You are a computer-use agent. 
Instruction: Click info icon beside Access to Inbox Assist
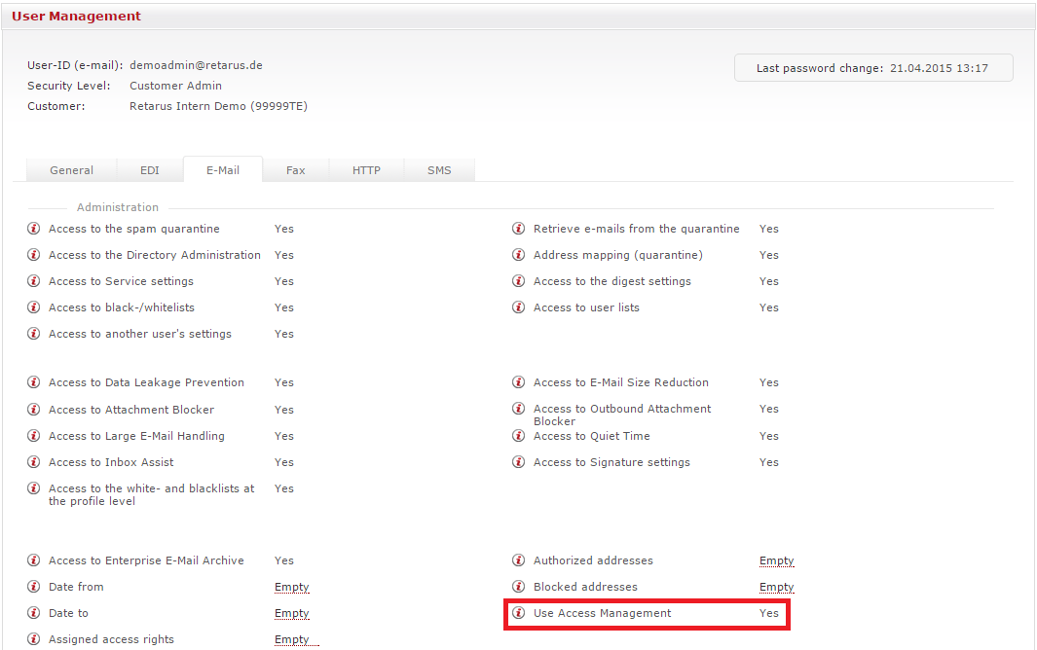[34, 462]
